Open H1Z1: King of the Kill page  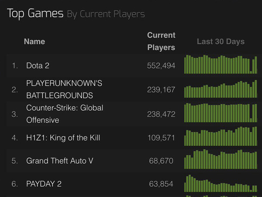63,138
